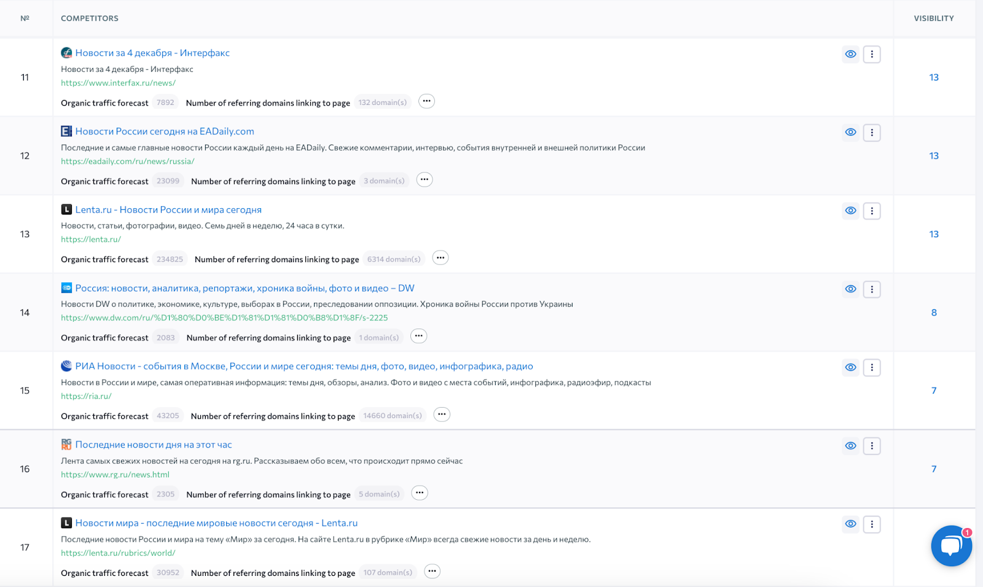Click the RIA Novosti favicon in row 15
The width and height of the screenshot is (983, 587).
(x=66, y=366)
